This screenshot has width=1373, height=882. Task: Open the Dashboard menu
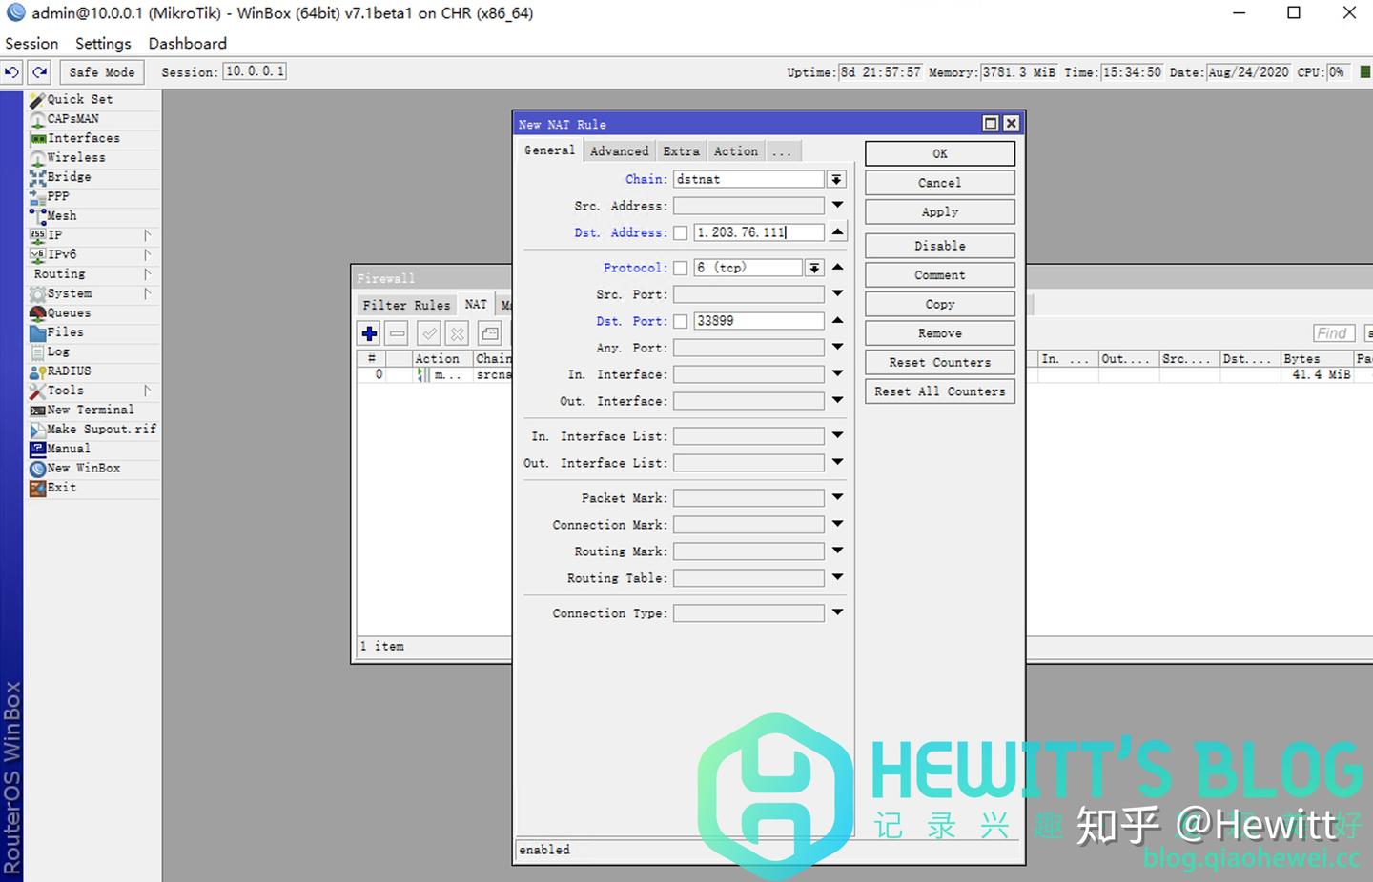[188, 44]
